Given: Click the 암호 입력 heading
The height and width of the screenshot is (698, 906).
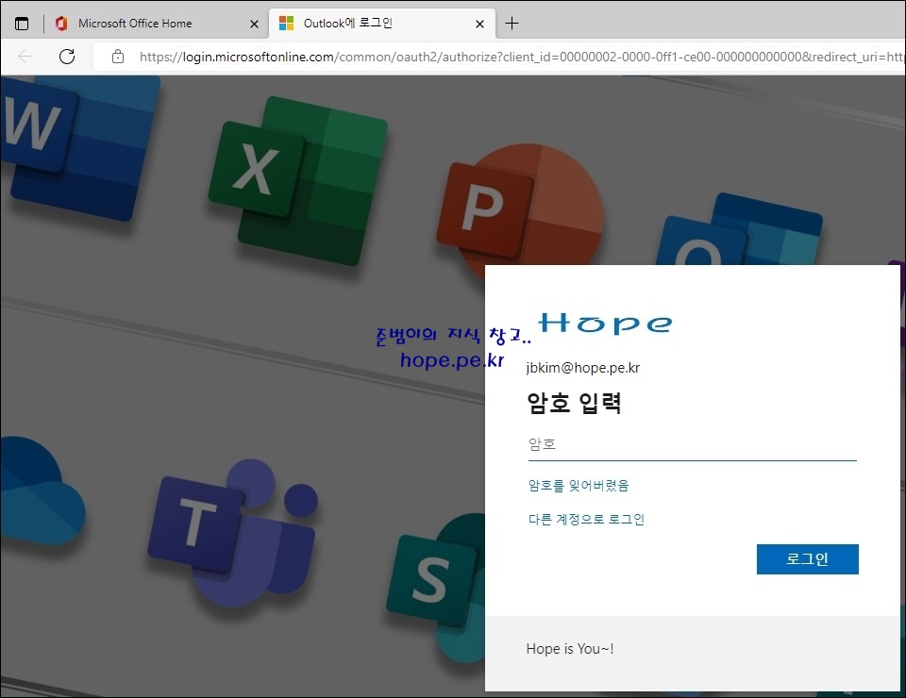Looking at the screenshot, I should click(575, 403).
